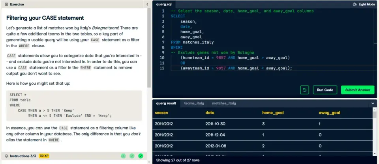Click the 30 XP badge
This screenshot has width=379, height=164.
tap(44, 156)
